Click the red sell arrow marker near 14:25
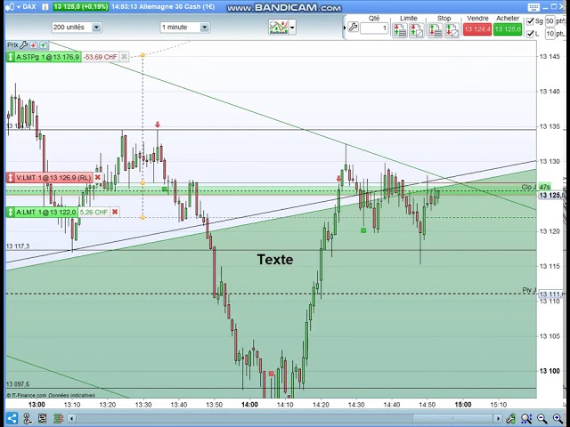 (x=338, y=179)
